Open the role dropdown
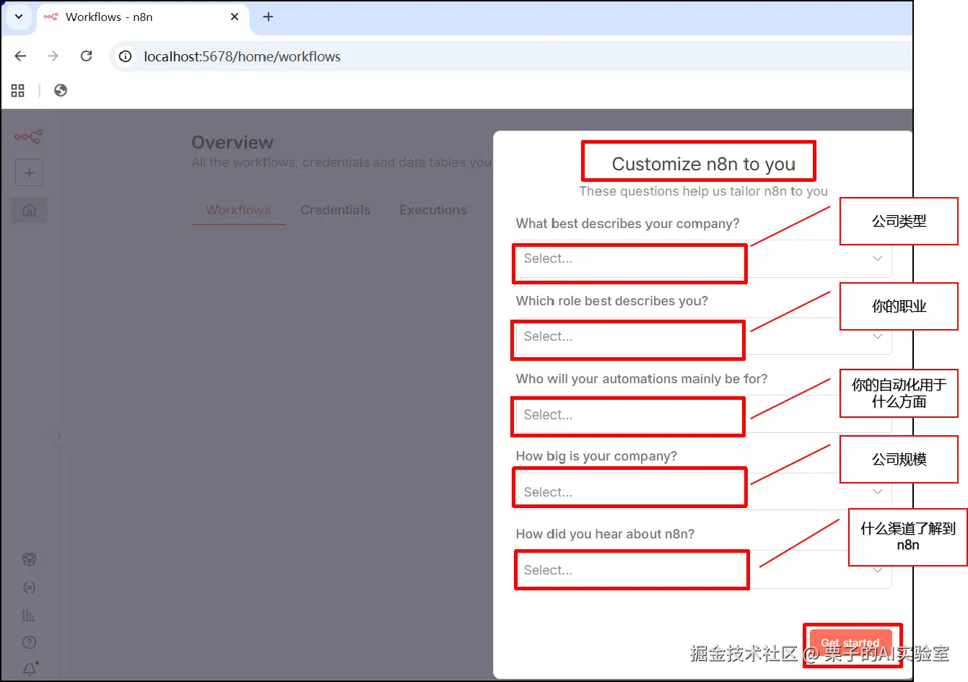The image size is (968, 682). click(x=704, y=336)
